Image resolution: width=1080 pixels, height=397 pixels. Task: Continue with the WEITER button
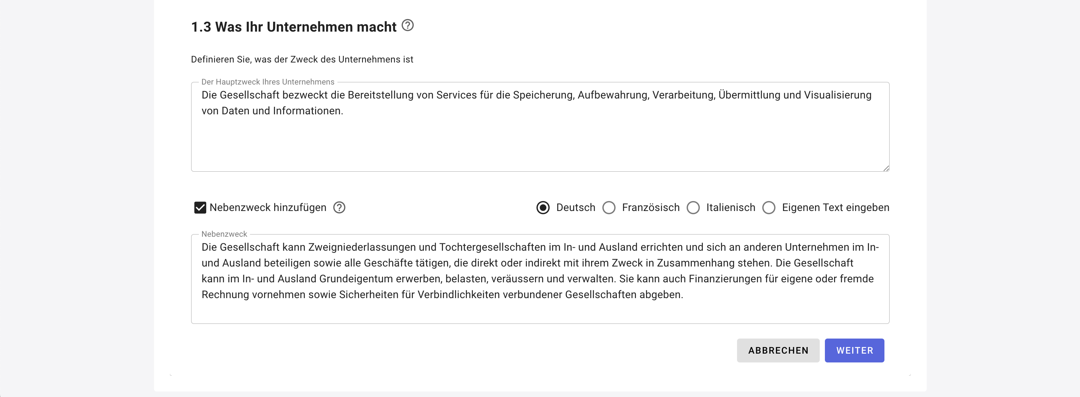point(854,350)
